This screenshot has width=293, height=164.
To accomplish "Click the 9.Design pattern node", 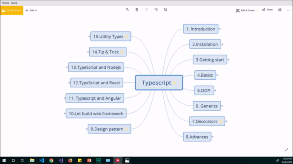I will click(109, 129).
